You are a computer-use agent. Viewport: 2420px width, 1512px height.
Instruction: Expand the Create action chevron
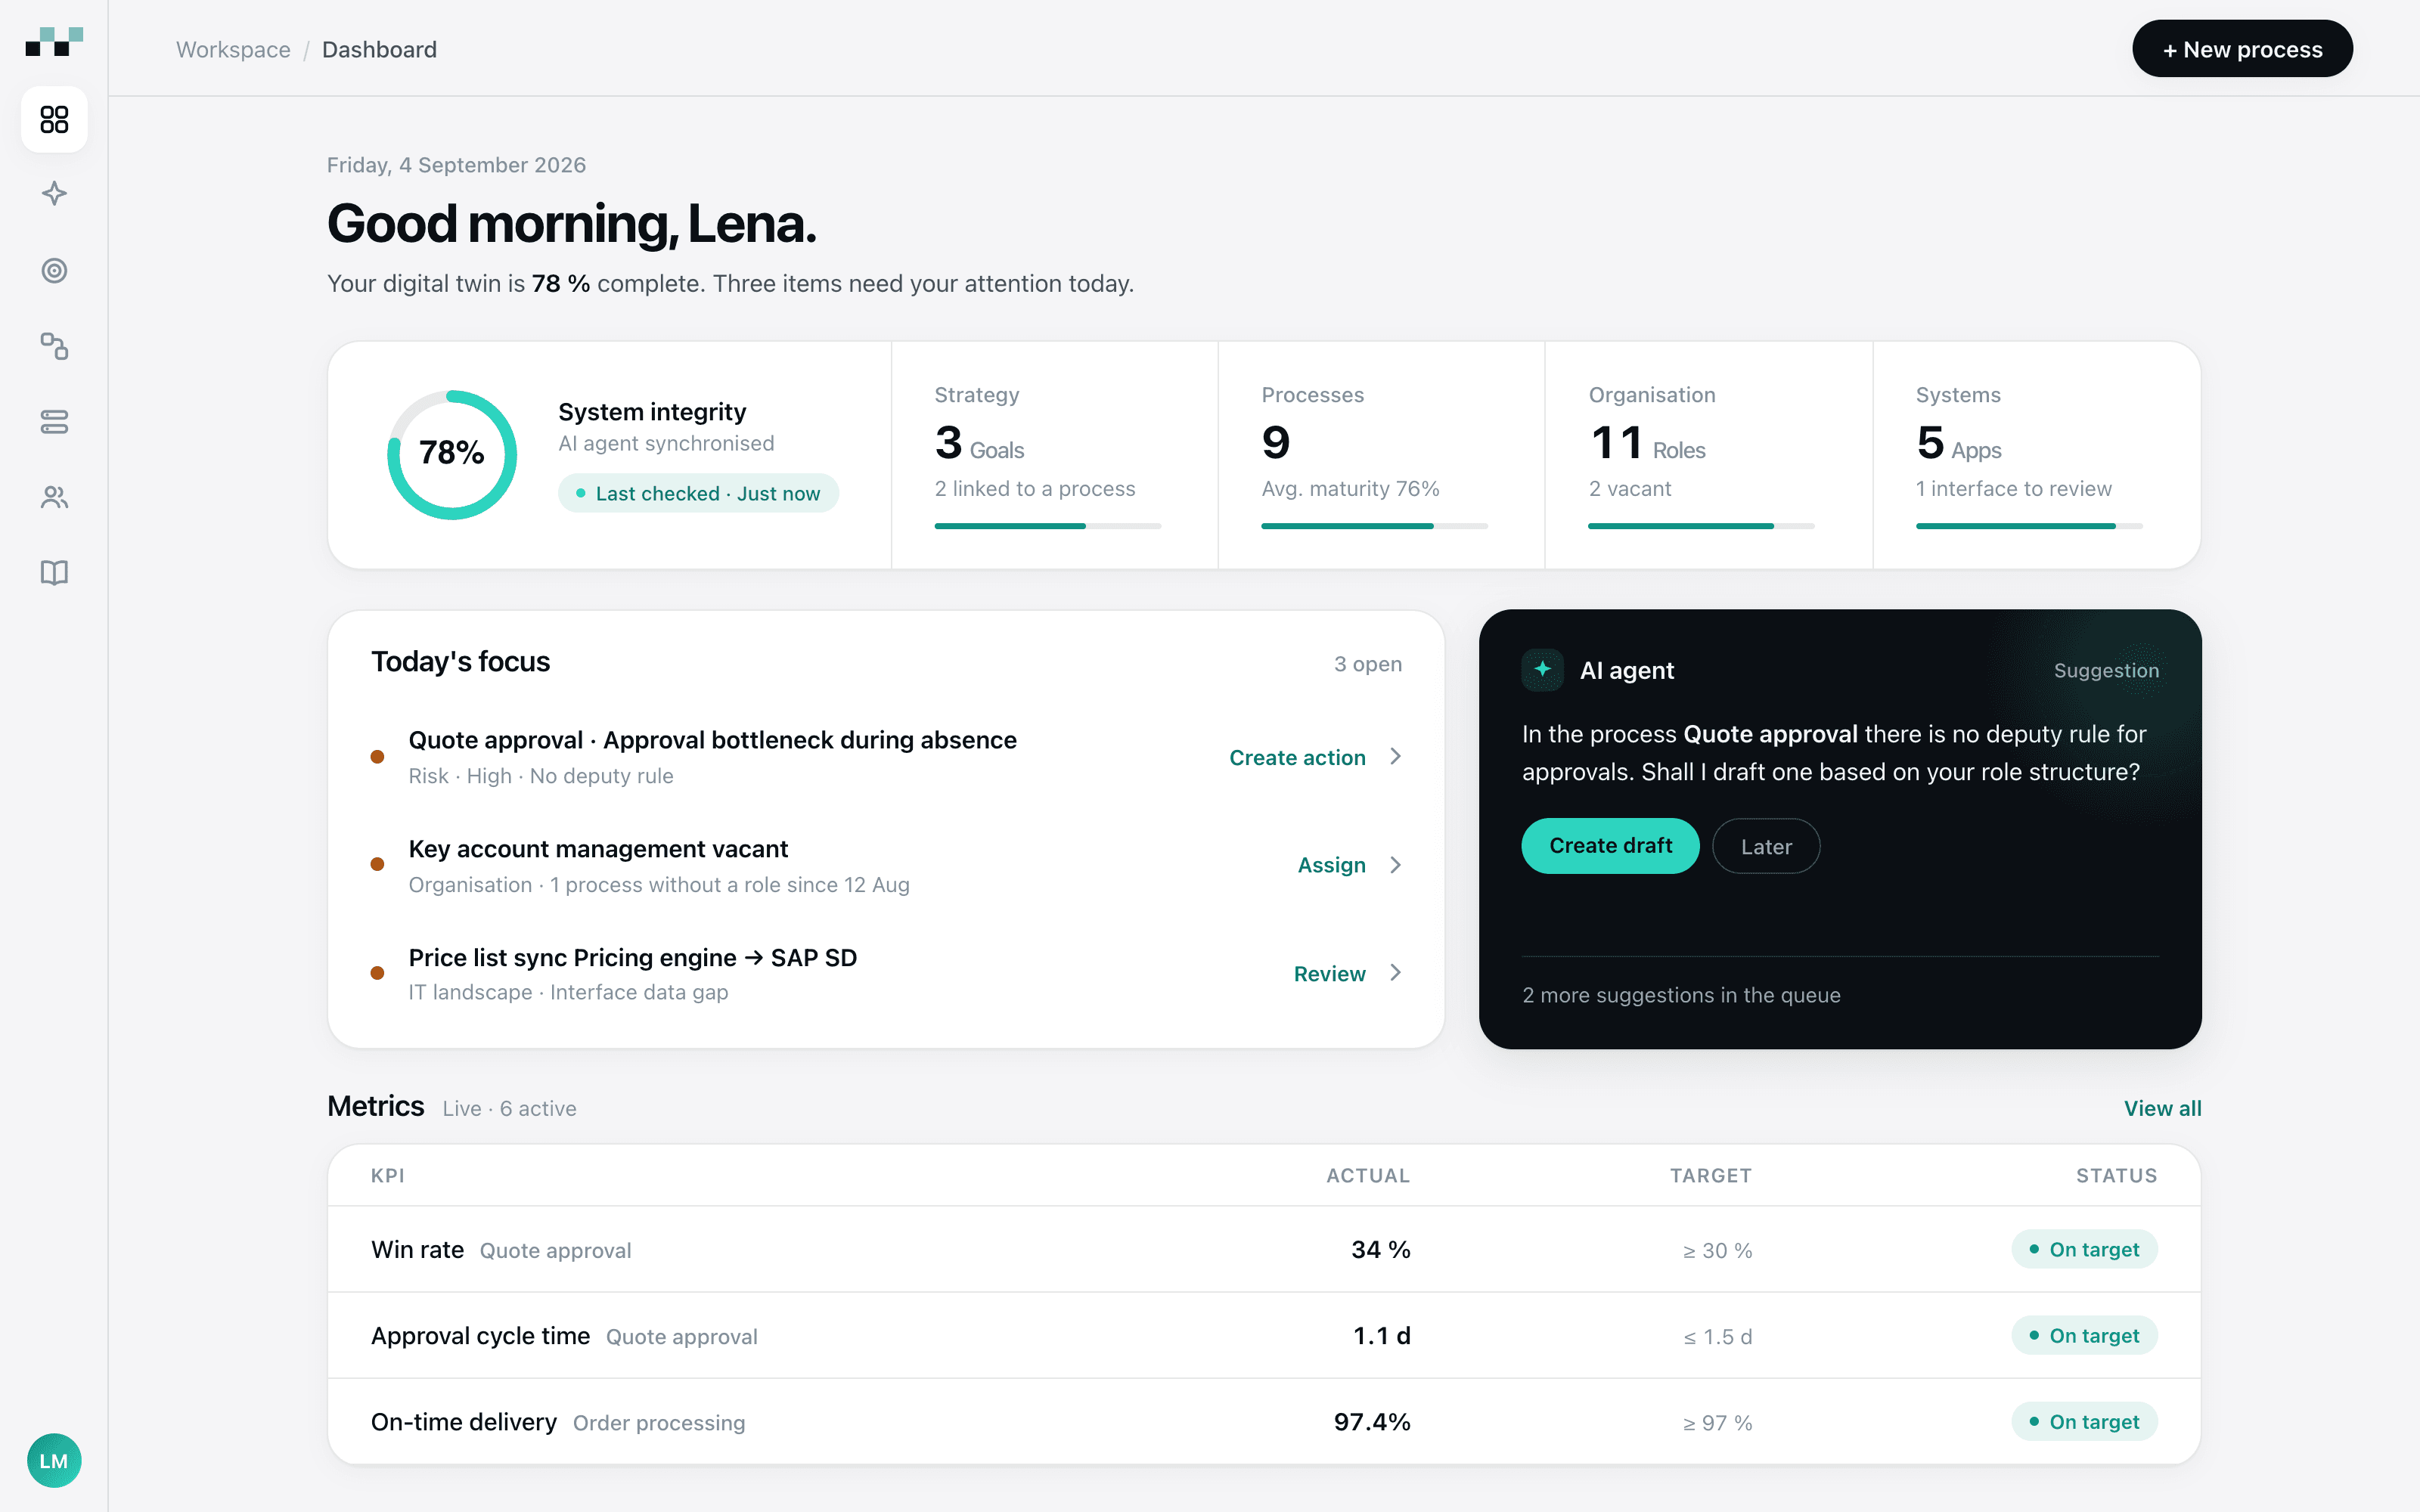click(x=1395, y=757)
